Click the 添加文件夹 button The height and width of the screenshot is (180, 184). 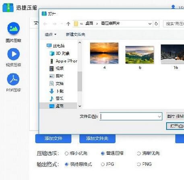tap(97, 138)
